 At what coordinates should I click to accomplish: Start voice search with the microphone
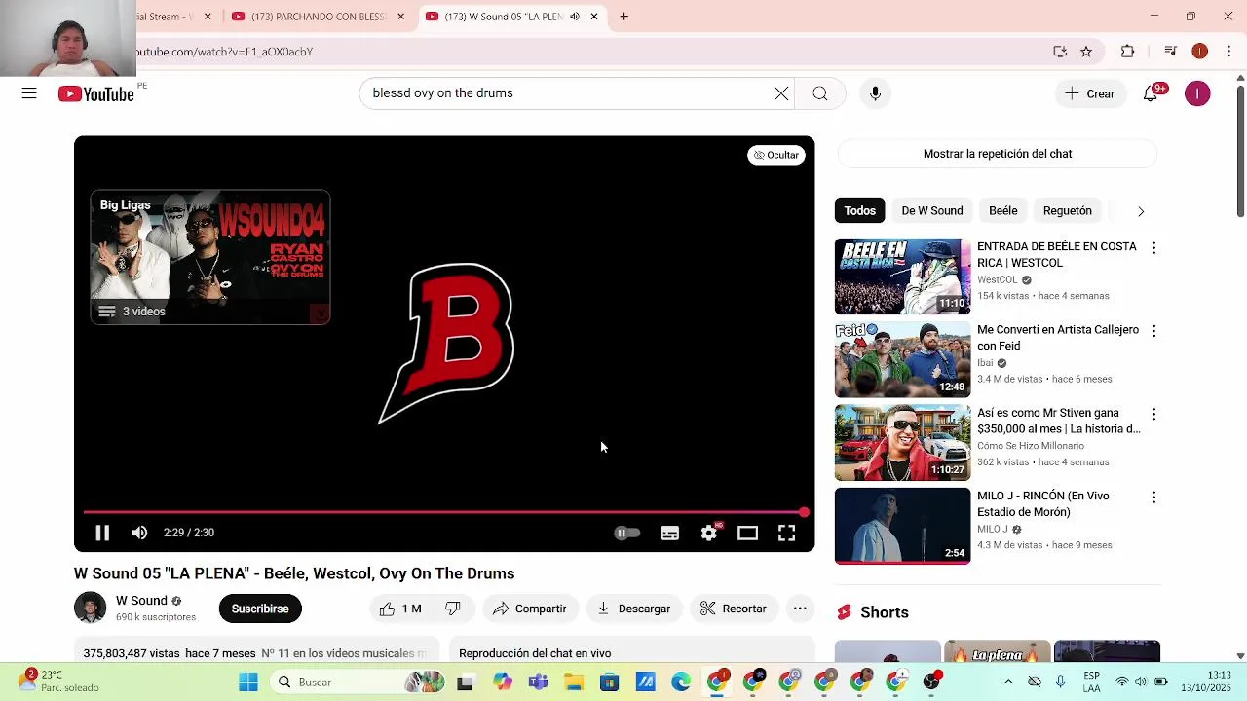875,93
